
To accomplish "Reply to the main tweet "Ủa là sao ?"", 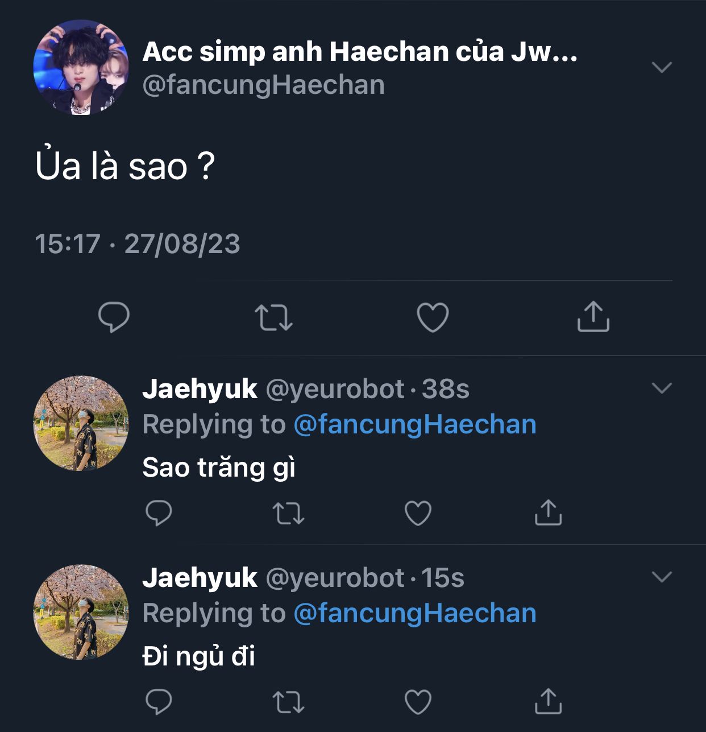I will pos(114,317).
